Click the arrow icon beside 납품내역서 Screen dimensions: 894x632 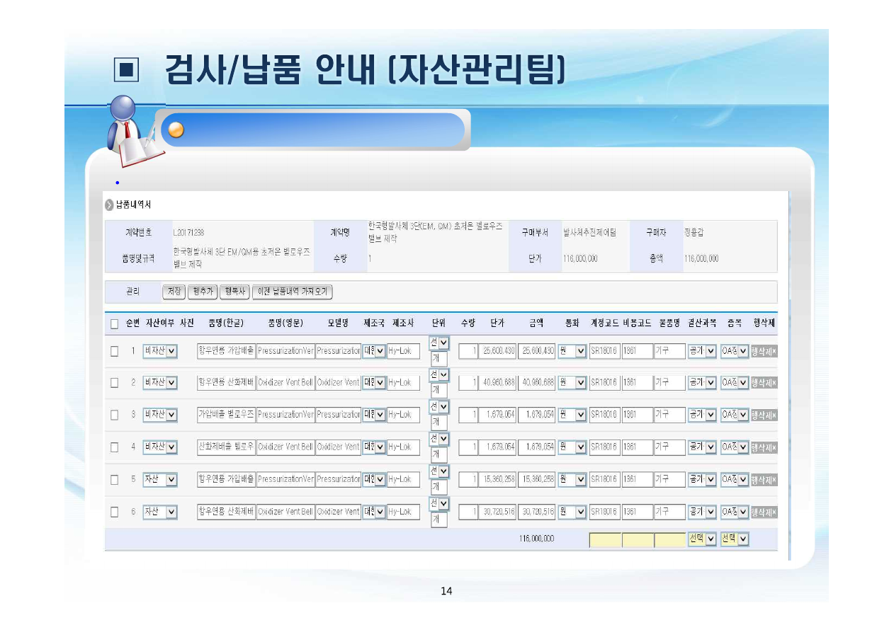[x=109, y=205]
